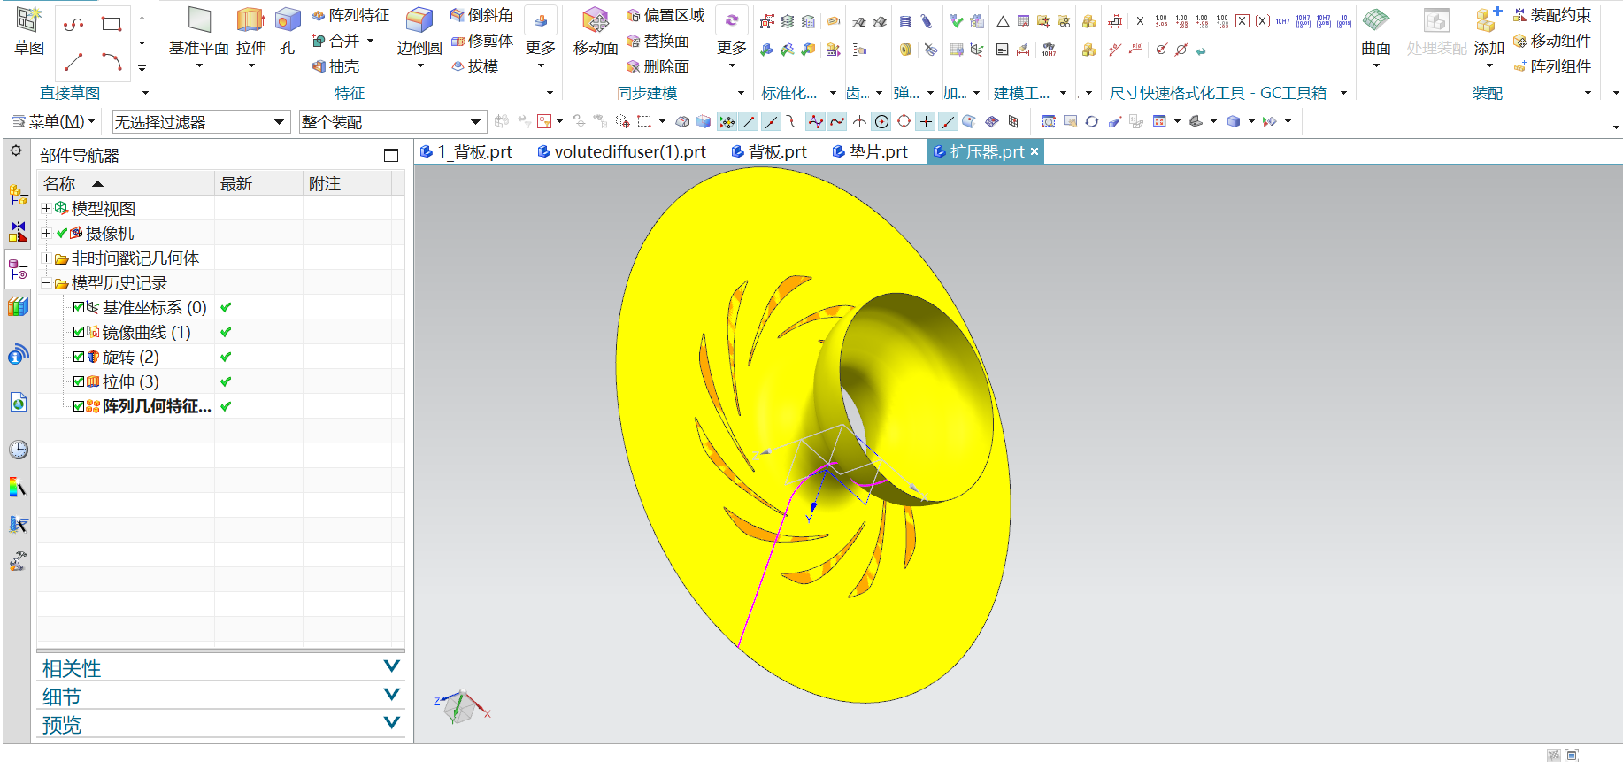Toggle the intersection plus snap point
Screen dimensions: 1623x762
pyautogui.click(x=926, y=121)
